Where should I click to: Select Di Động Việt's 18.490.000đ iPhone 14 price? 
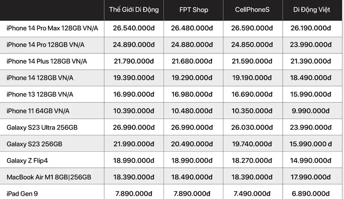(312, 78)
